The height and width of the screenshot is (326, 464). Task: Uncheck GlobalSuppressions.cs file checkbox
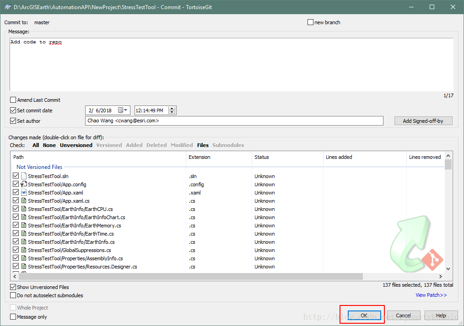click(16, 250)
